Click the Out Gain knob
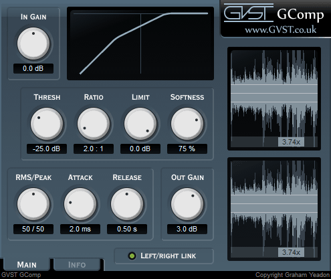Viewport: 331px width, 279px height. [x=187, y=204]
